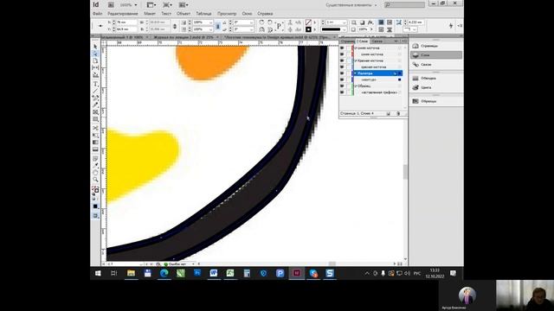Open the Редактирование menu
554x311 pixels.
point(123,14)
